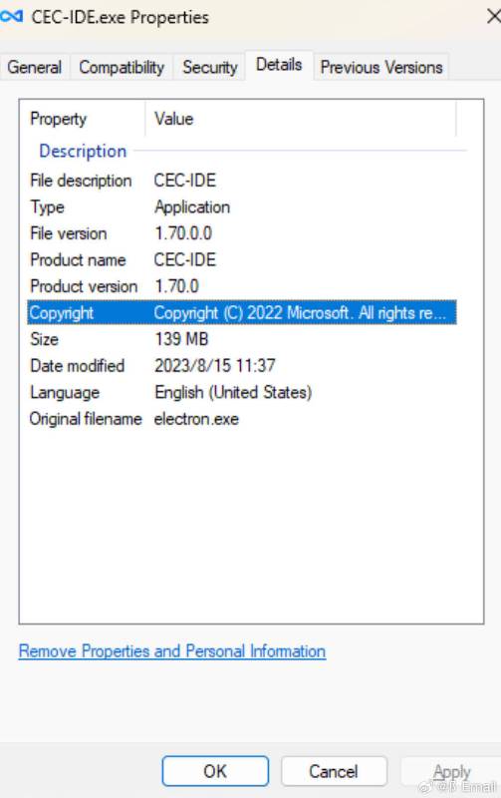Screen dimensions: 501x798
Task: Select the File description row
Action: (242, 181)
